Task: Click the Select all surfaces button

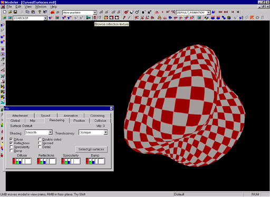Action: (x=91, y=149)
